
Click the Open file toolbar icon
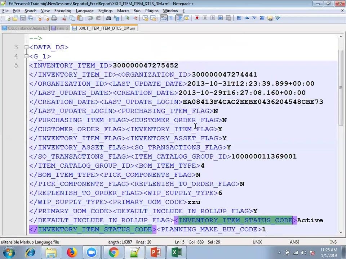click(x=15, y=18)
